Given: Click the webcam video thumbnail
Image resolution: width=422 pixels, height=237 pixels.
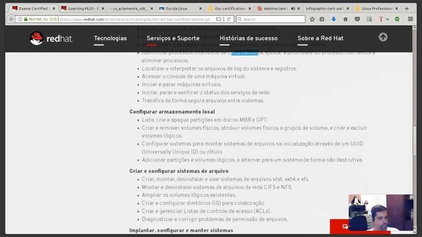Looking at the screenshot, I should point(381,213).
